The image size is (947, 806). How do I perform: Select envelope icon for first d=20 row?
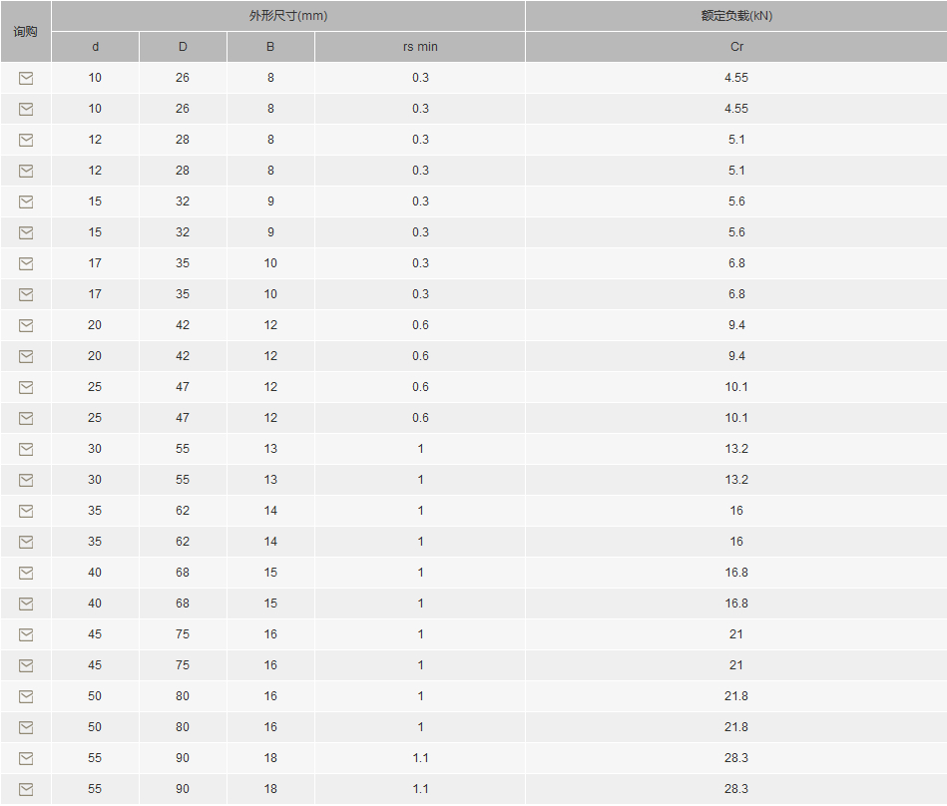click(26, 325)
